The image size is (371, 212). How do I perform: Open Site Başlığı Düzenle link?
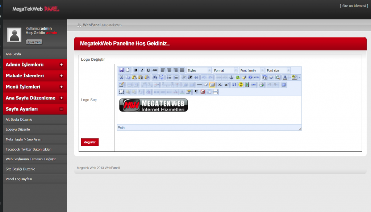pos(35,169)
